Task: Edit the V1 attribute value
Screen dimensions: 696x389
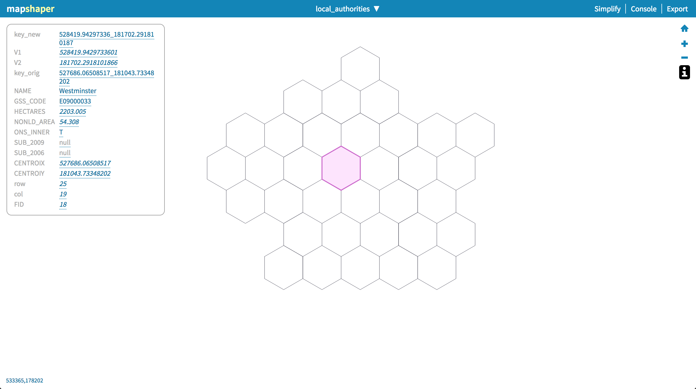Action: (x=88, y=52)
